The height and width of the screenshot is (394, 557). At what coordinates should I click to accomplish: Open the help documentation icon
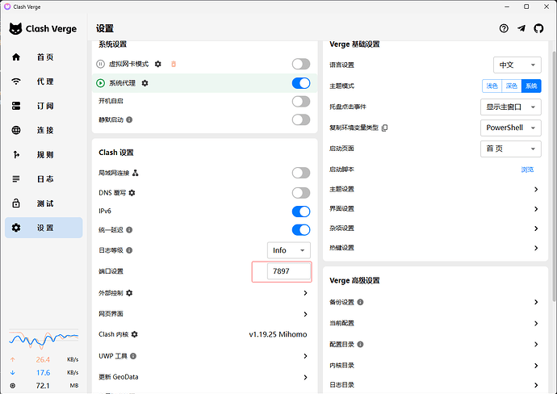[x=504, y=28]
